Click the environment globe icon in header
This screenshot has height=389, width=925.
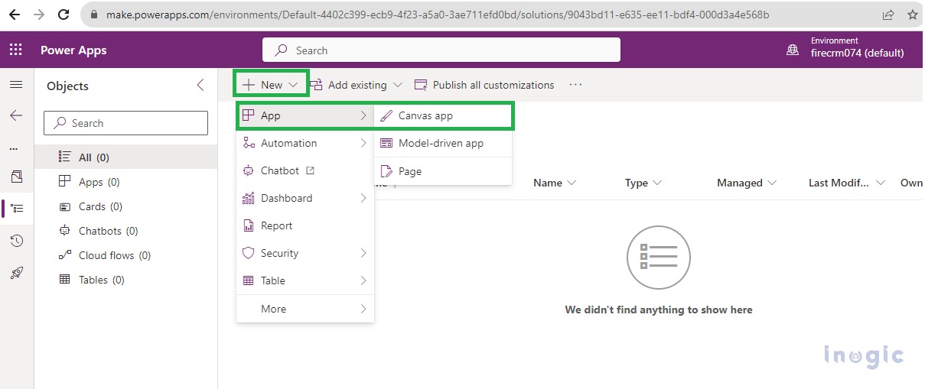pos(793,50)
